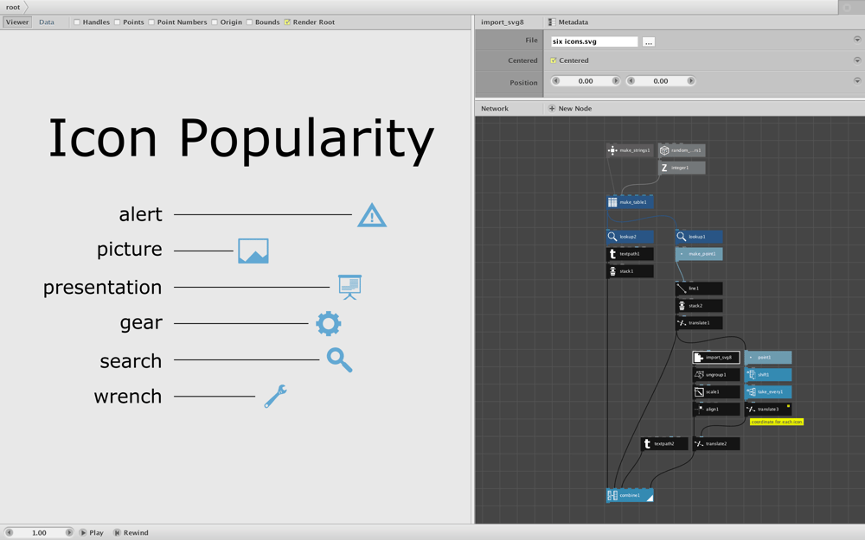Screen dimensions: 865x540
Task: Select the shift1 node
Action: (768, 375)
